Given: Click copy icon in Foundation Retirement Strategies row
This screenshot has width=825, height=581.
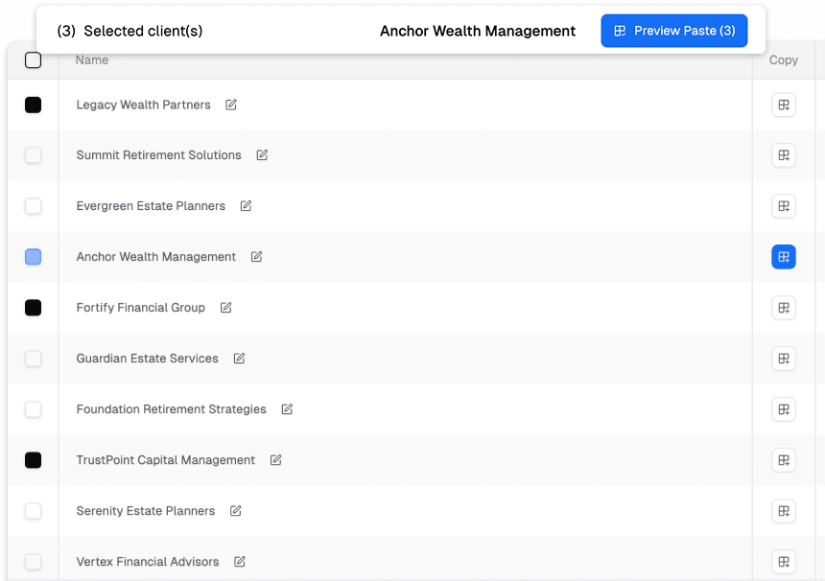Looking at the screenshot, I should pyautogui.click(x=784, y=409).
